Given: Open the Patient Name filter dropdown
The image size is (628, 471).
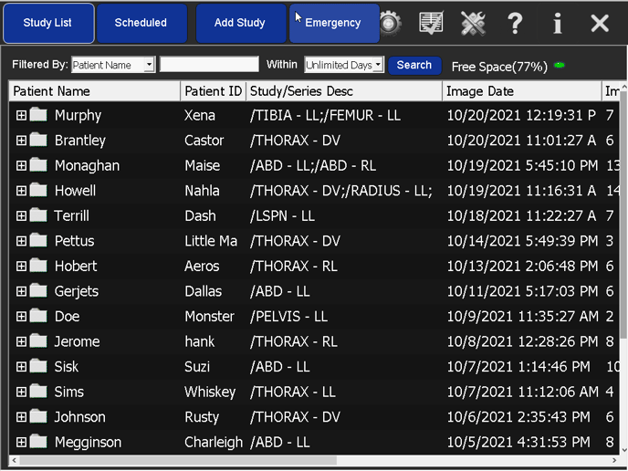Looking at the screenshot, I should tap(149, 66).
